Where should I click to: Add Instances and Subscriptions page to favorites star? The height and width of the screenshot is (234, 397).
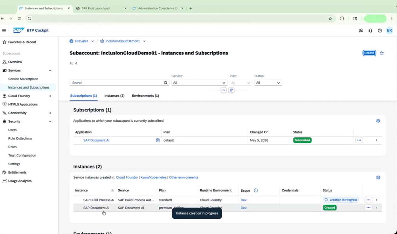tap(382, 53)
